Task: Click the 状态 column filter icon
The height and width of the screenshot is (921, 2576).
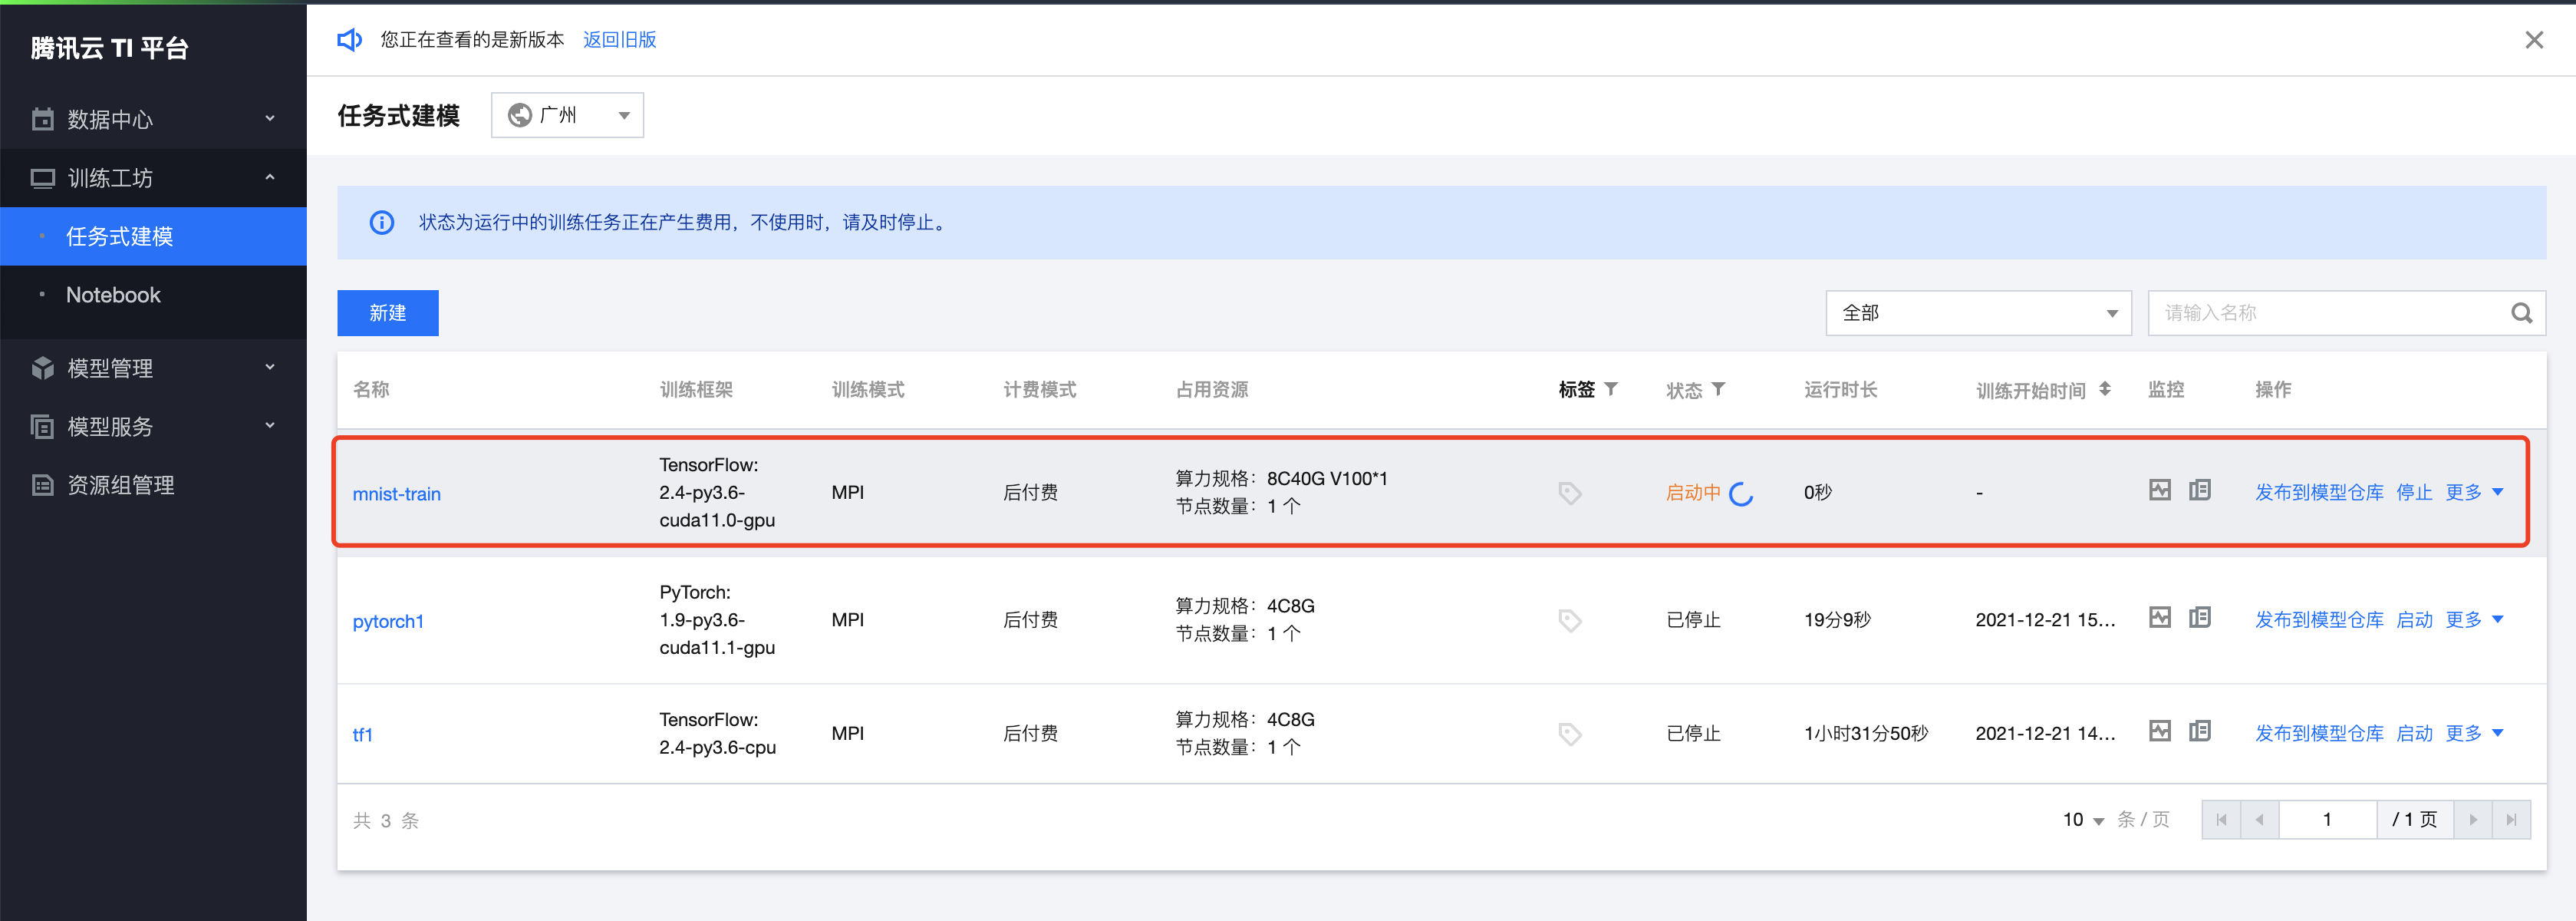Action: tap(1718, 389)
